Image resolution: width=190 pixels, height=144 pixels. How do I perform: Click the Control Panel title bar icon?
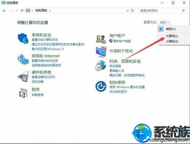[x=3, y=3]
